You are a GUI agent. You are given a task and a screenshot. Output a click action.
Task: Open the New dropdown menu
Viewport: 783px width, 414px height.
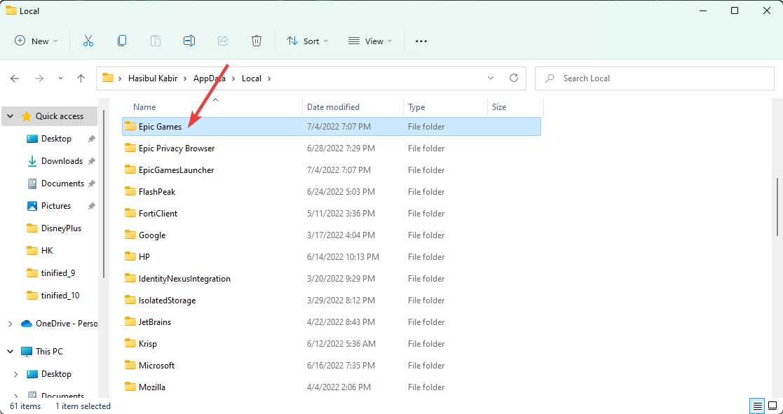(x=36, y=41)
